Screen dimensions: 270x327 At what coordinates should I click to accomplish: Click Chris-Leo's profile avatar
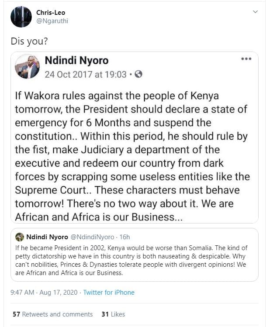tap(21, 17)
